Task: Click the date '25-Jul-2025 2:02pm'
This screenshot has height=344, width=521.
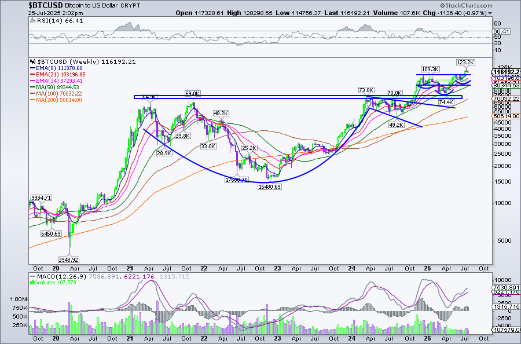Action: (56, 13)
